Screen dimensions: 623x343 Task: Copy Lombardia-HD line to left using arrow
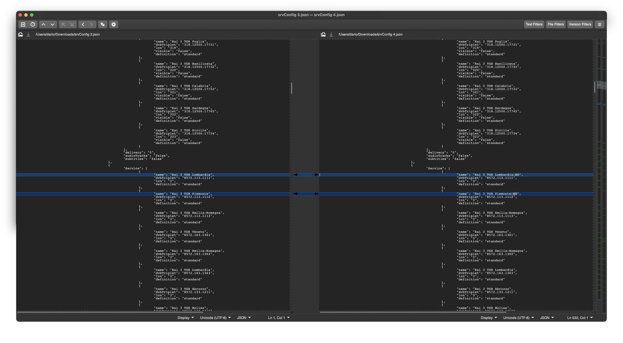click(316, 175)
